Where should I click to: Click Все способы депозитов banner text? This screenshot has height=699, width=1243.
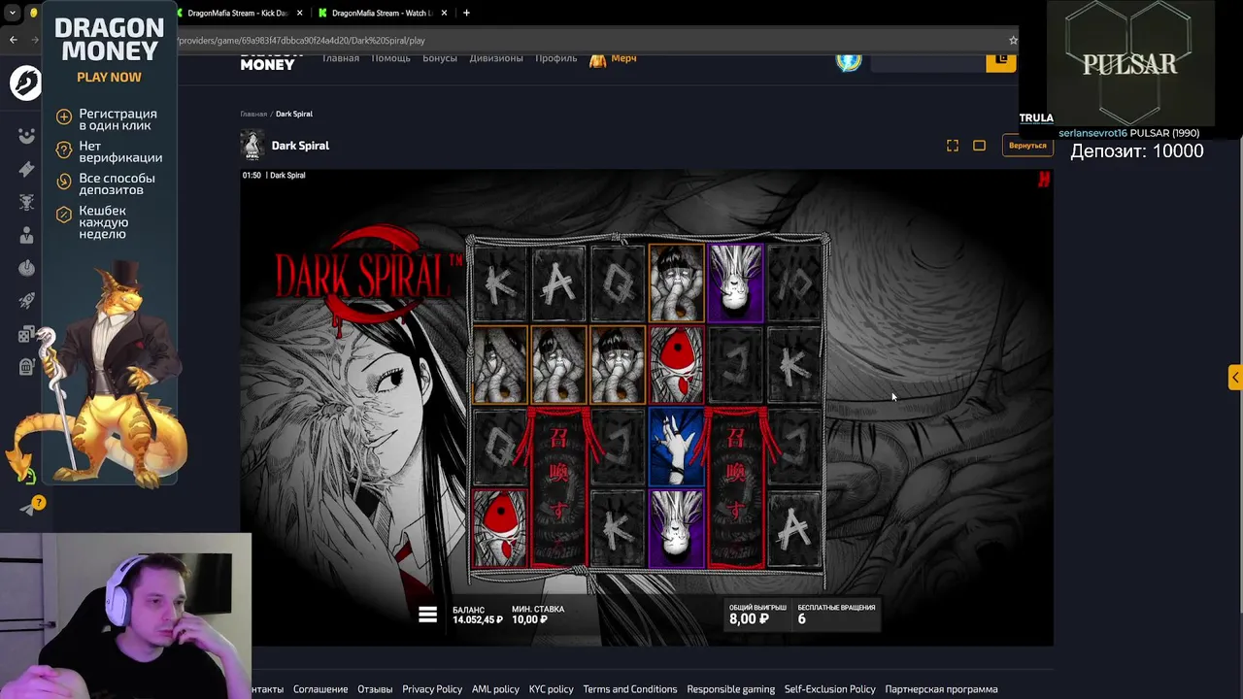(x=117, y=183)
